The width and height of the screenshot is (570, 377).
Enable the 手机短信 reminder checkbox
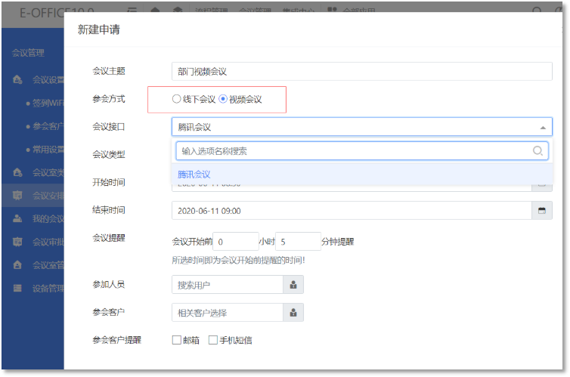pyautogui.click(x=213, y=340)
